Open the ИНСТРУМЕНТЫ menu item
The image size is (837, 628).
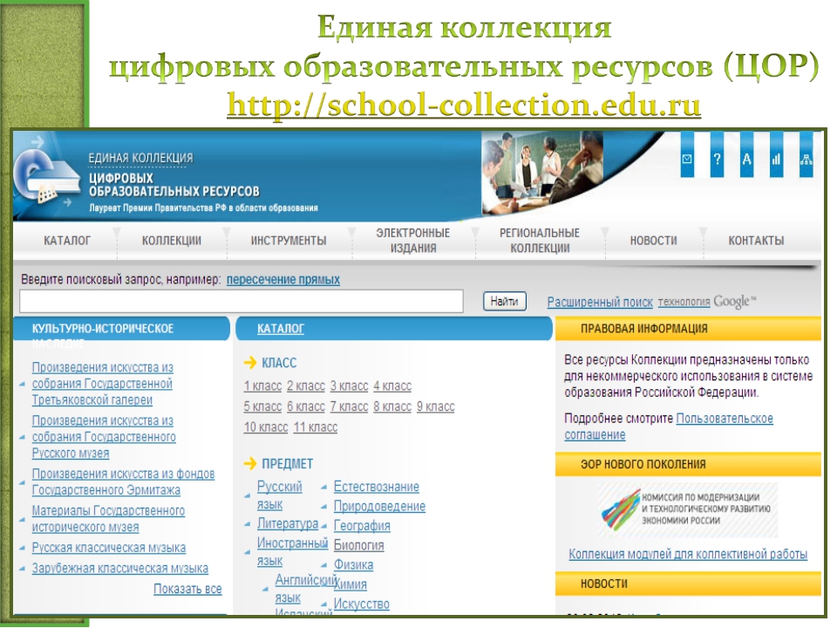click(289, 241)
